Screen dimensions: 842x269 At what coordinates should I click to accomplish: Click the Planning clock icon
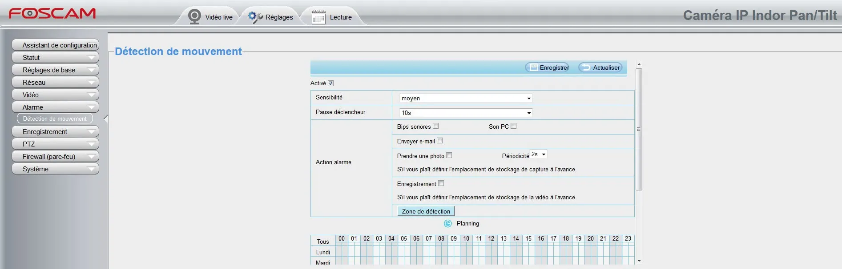click(x=447, y=224)
